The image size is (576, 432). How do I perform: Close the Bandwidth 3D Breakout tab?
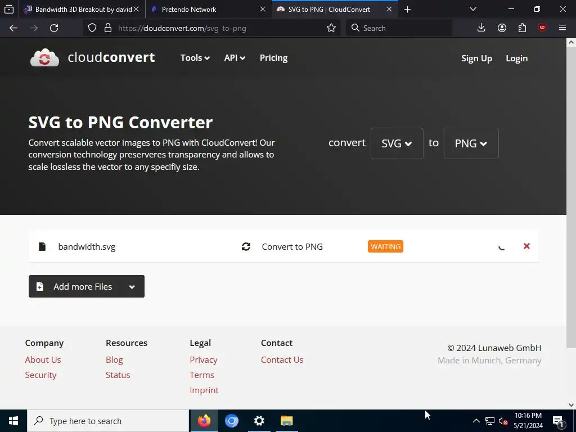(136, 10)
